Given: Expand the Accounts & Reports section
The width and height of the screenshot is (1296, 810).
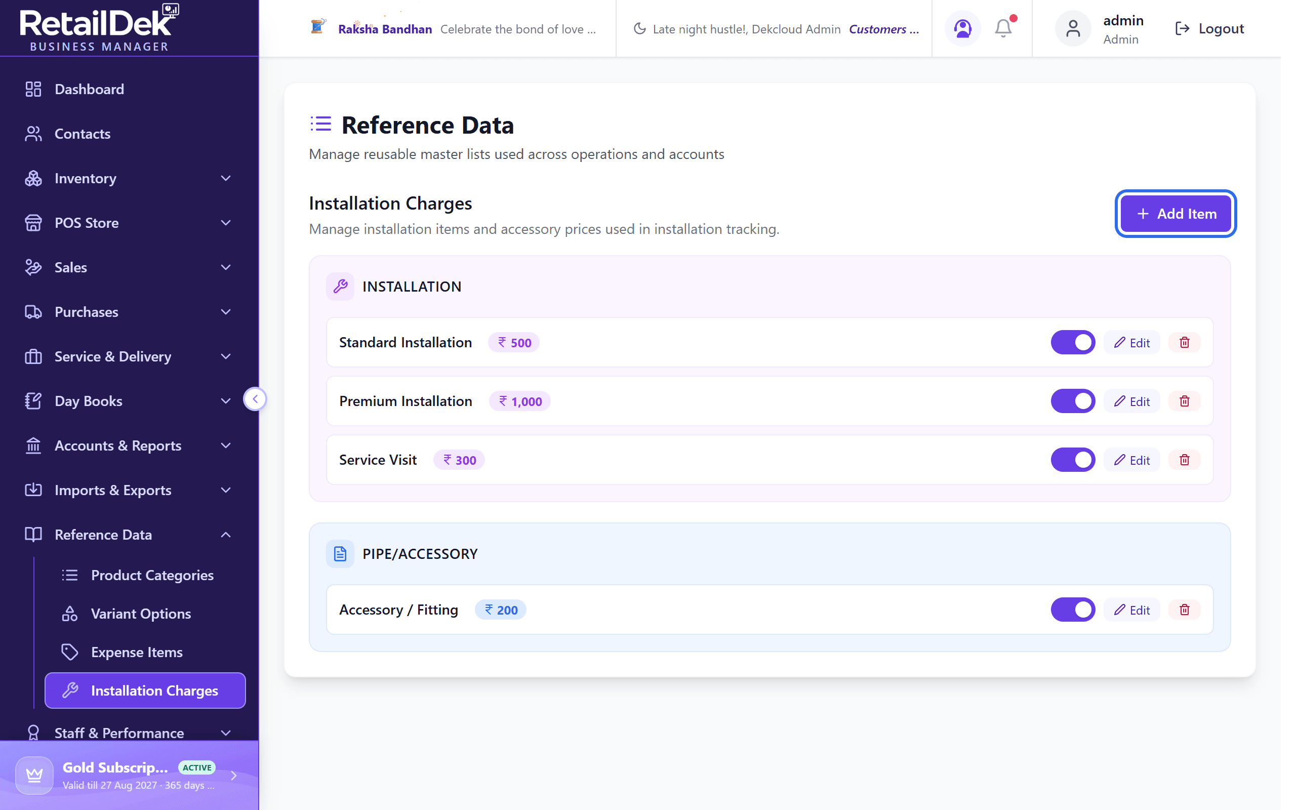Looking at the screenshot, I should click(x=129, y=445).
